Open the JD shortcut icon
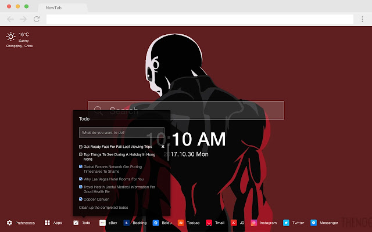This screenshot has width=372, height=232. click(x=234, y=223)
